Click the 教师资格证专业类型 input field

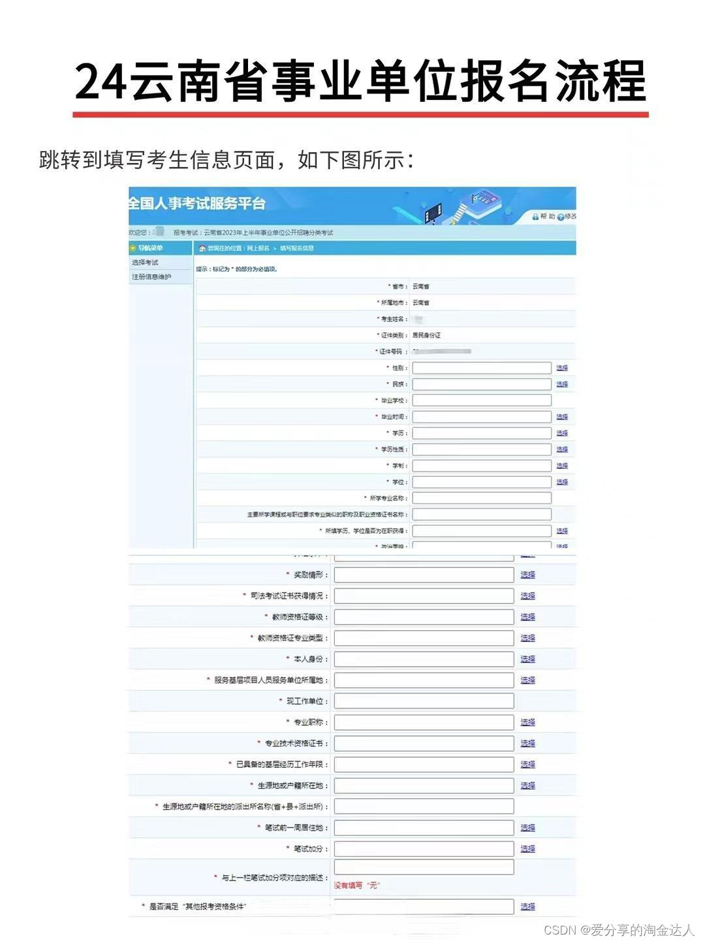tap(424, 638)
